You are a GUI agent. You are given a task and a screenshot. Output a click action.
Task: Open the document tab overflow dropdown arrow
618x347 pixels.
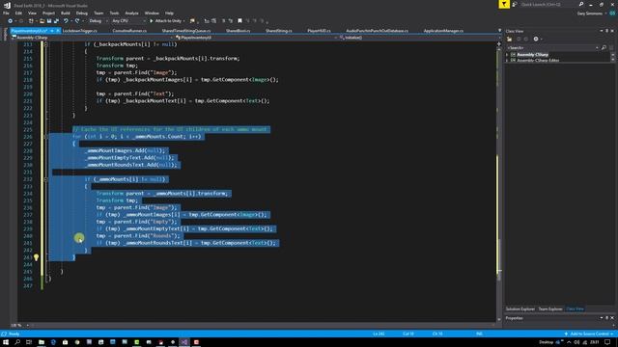tap(499, 31)
